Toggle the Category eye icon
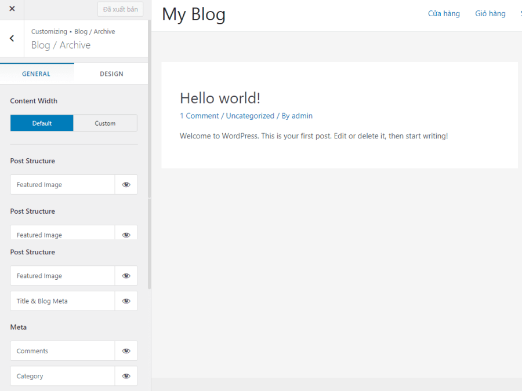The image size is (522, 391). 126,376
